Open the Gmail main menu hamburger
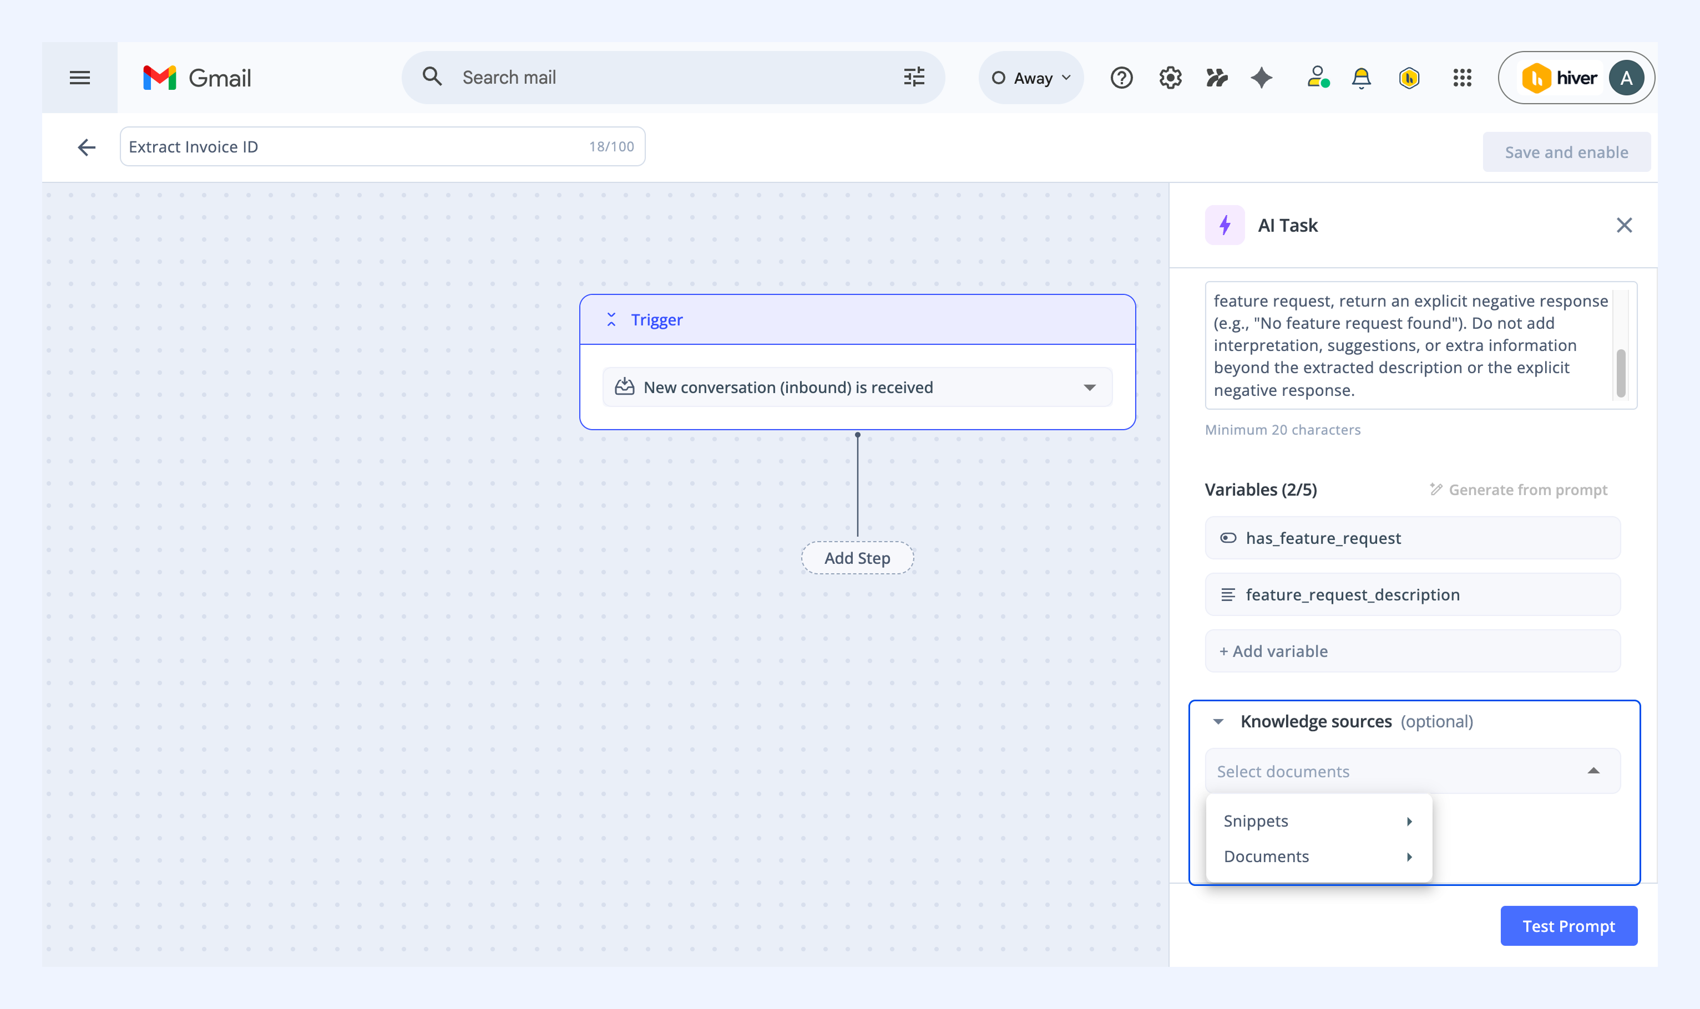The width and height of the screenshot is (1700, 1009). coord(79,78)
